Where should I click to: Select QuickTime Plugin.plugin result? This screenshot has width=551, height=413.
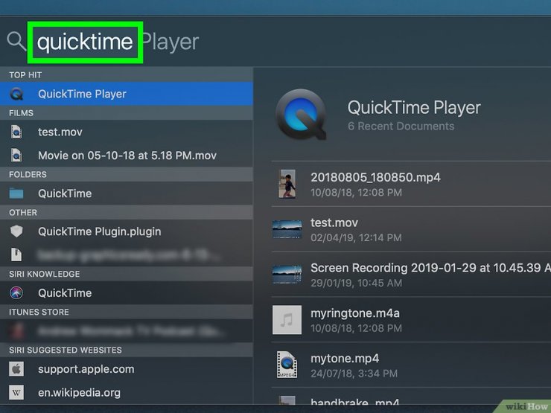click(127, 231)
